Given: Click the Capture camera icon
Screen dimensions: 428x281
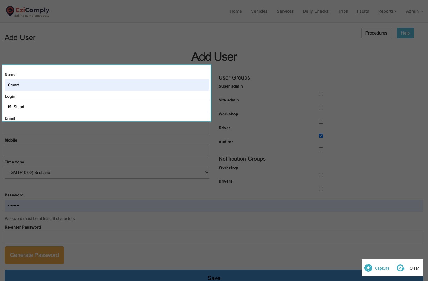Looking at the screenshot, I should pyautogui.click(x=368, y=268).
